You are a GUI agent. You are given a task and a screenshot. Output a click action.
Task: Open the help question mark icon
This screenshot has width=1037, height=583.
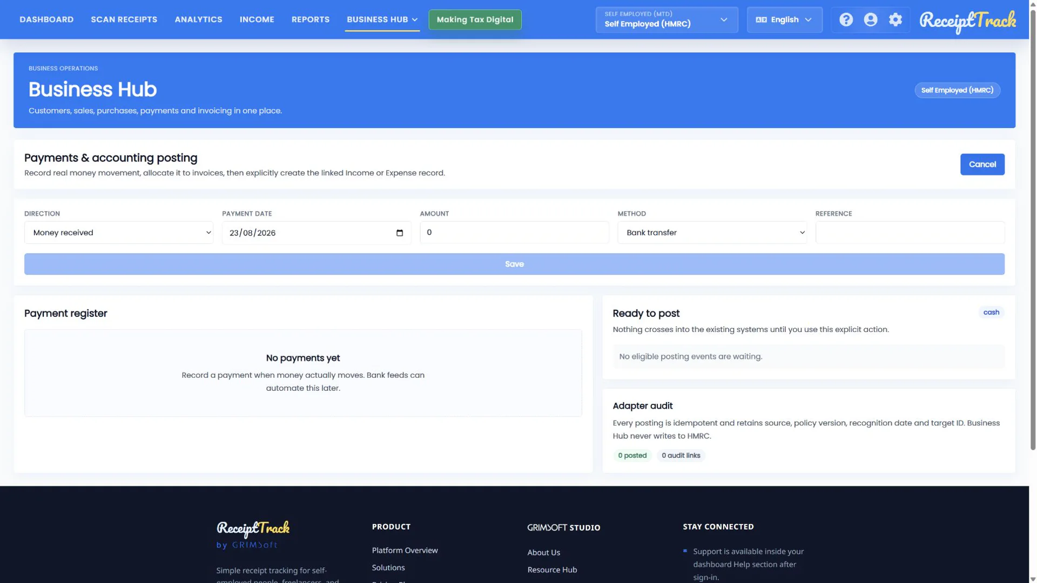tap(846, 20)
